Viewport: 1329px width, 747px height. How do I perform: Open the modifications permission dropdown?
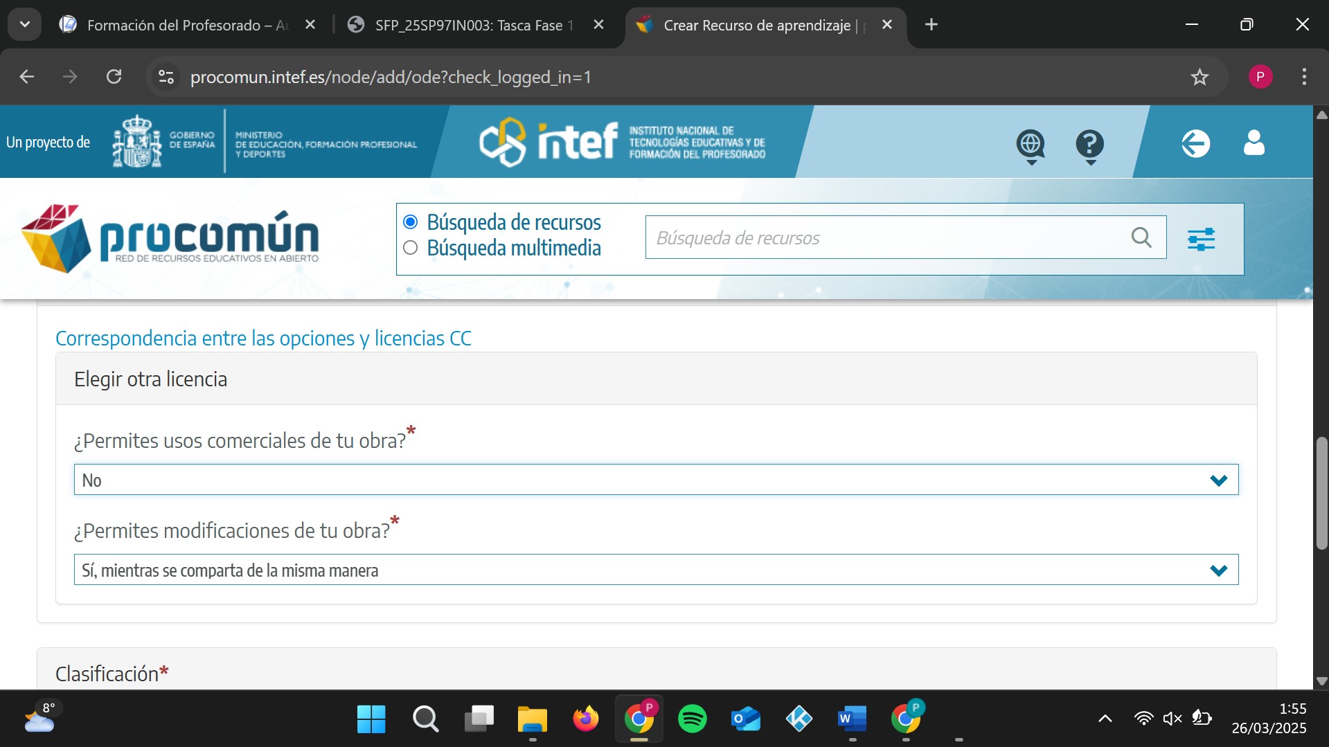click(x=655, y=570)
